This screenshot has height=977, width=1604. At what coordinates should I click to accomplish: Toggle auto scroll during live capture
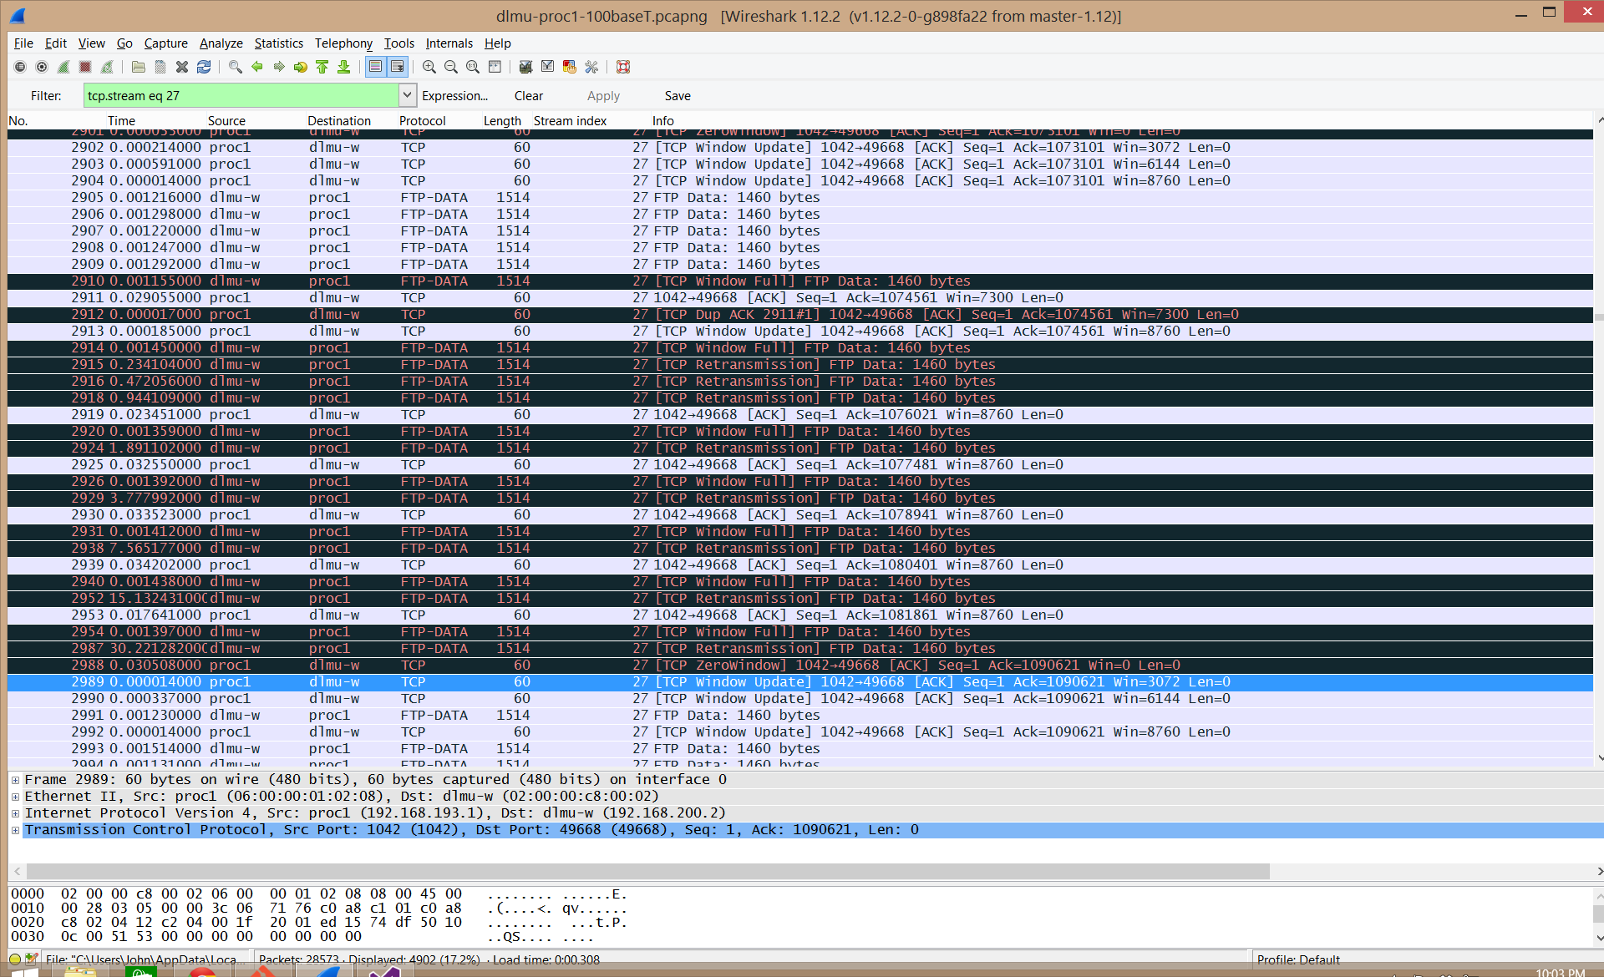click(398, 67)
